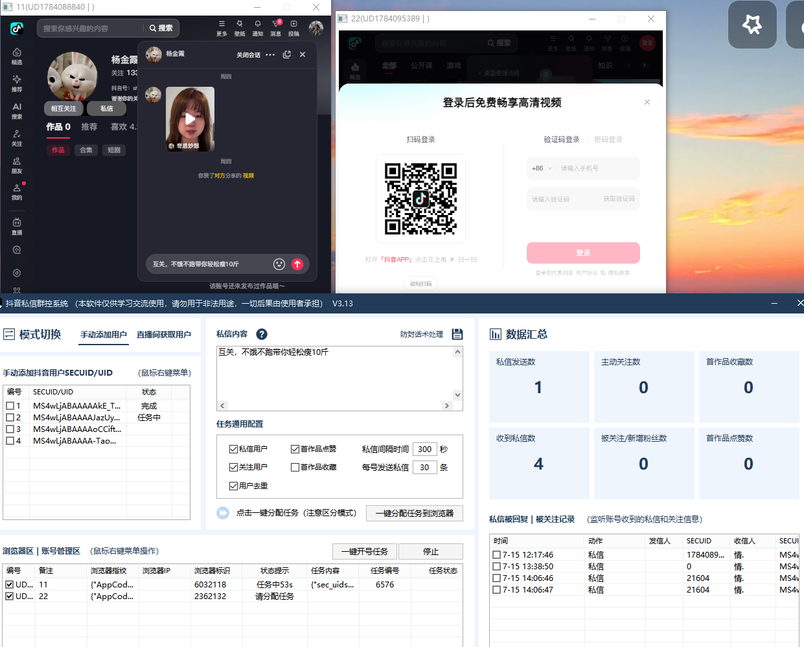Close the 杨金霞 chat panel with X
Screen dimensions: 804x647
tap(303, 54)
